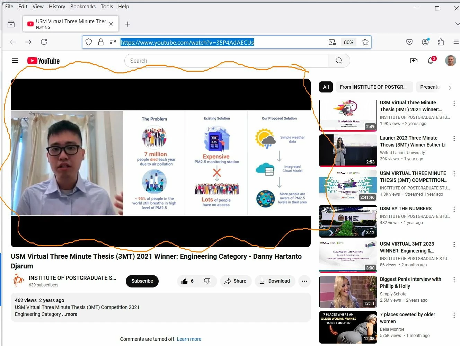Open the View menu
The width and height of the screenshot is (460, 346).
38,6
